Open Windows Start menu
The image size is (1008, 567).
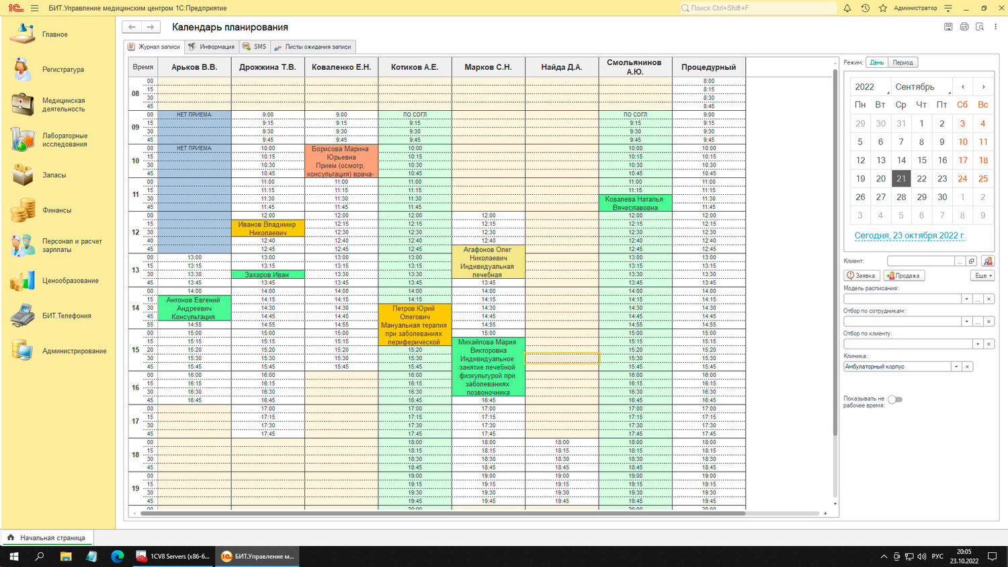coord(13,556)
